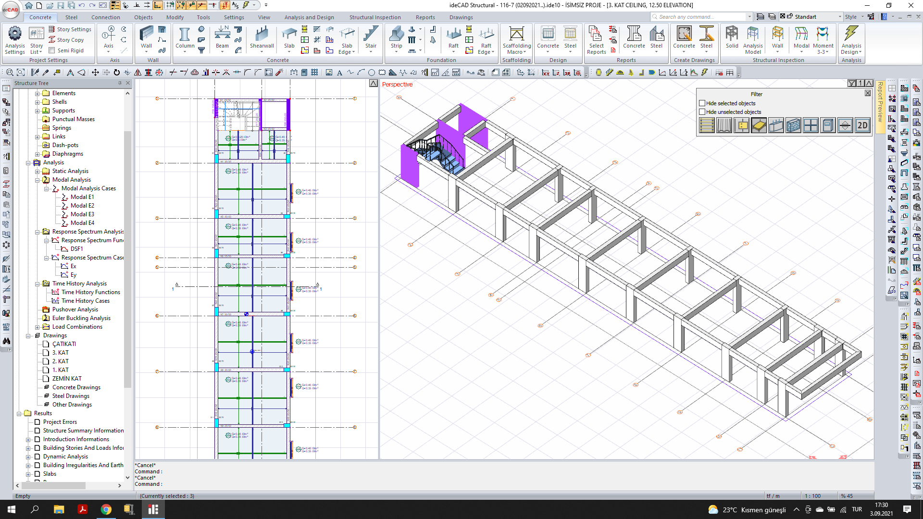Toggle the slab filter button in the Filter panel
Screen dimensions: 923x519
759,126
